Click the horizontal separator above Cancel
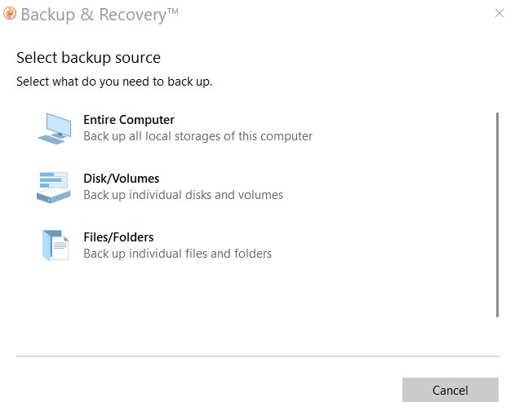515x420 pixels. [x=257, y=356]
